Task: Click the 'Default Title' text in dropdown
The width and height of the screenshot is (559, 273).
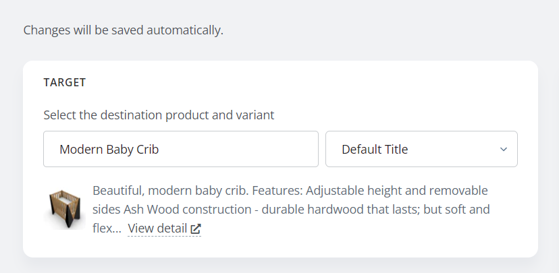Action: click(x=375, y=149)
